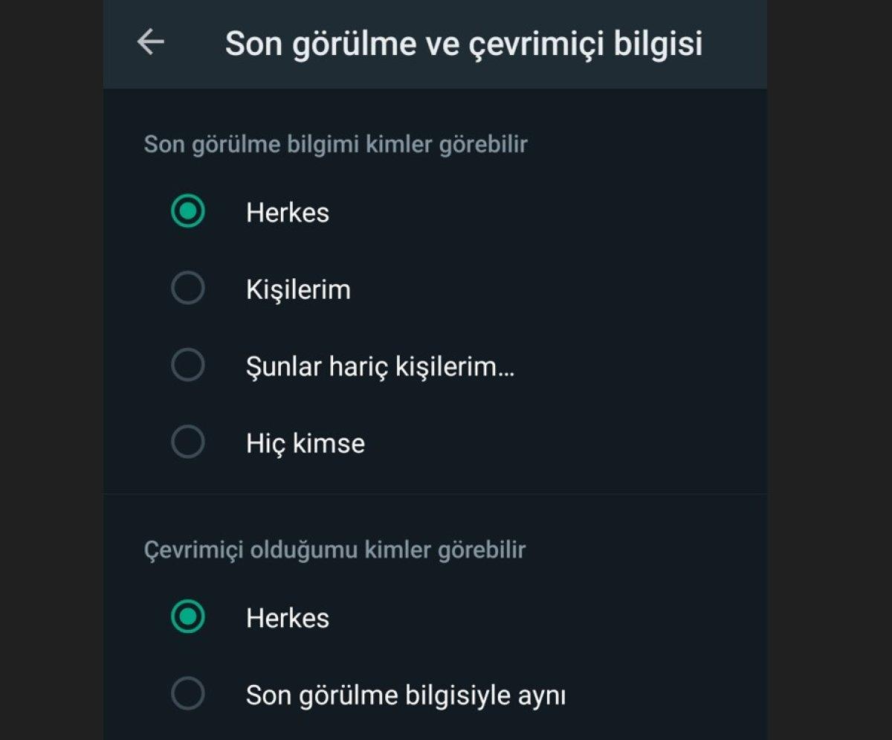The image size is (892, 740).
Task: Click the arrow icon beside the screen title
Action: 151,42
